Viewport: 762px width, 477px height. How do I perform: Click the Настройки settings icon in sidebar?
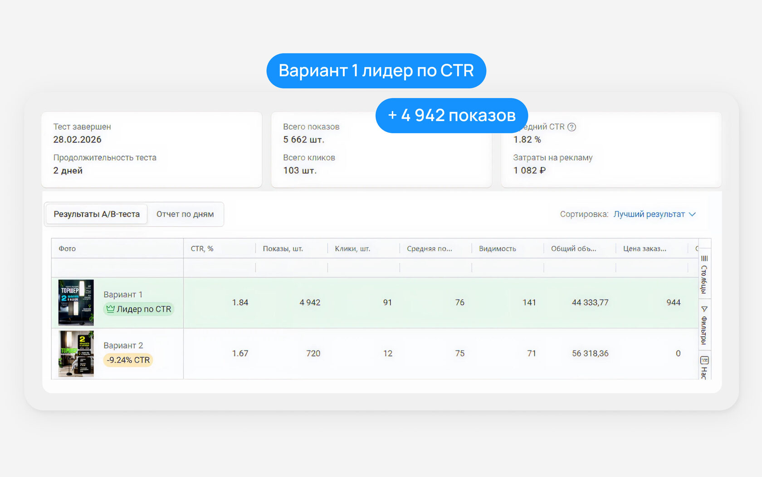pos(704,360)
